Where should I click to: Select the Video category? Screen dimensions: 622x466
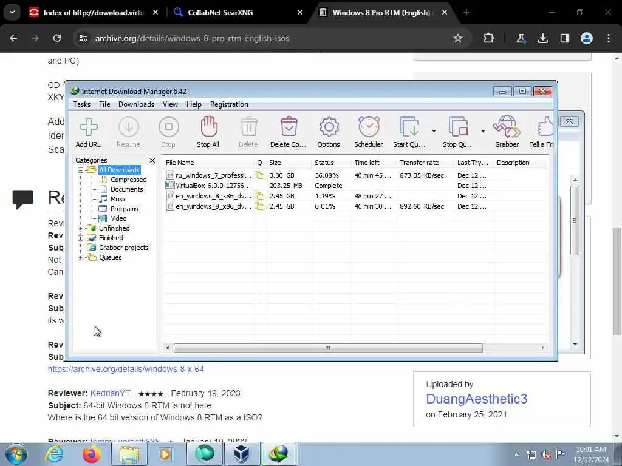click(x=118, y=218)
